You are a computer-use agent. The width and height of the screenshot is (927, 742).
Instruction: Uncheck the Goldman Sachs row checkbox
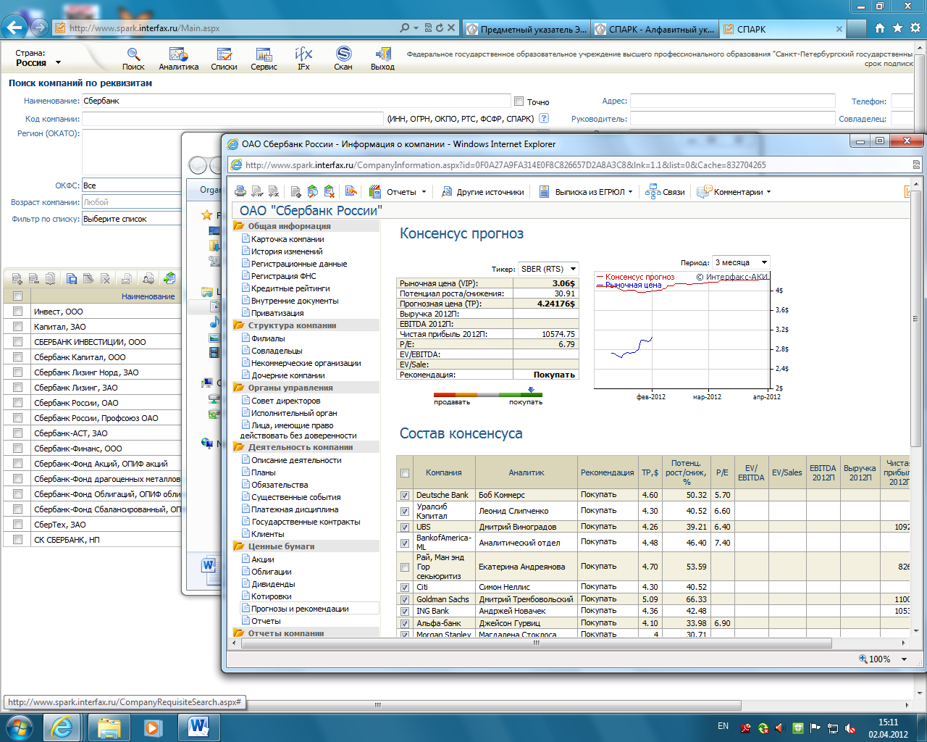tap(405, 599)
